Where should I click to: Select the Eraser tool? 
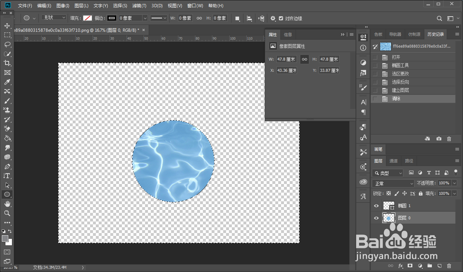pos(7,129)
